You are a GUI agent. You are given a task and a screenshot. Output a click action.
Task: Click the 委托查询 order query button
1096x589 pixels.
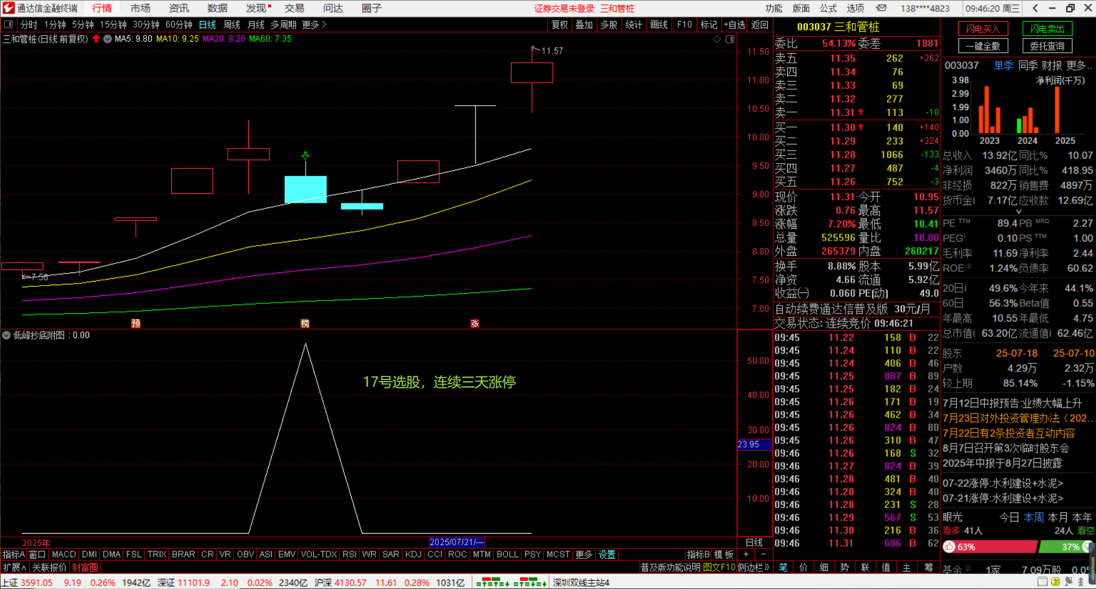1047,46
